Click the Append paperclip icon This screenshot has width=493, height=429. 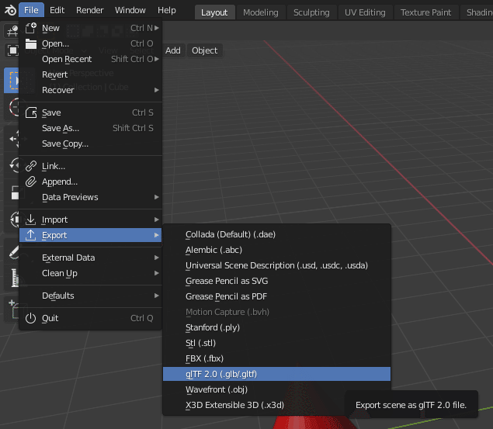coord(31,182)
